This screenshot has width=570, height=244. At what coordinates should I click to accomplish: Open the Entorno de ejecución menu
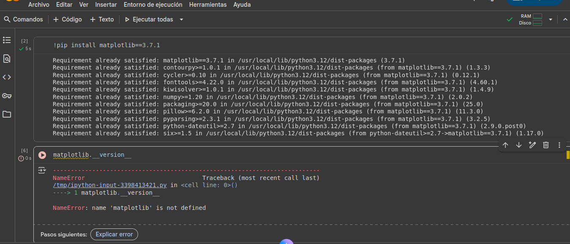coord(153,5)
